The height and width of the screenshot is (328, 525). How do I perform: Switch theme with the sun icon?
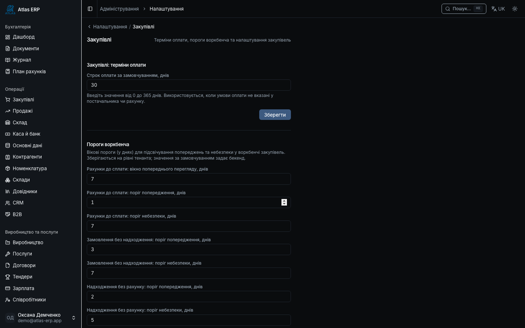pos(515,9)
